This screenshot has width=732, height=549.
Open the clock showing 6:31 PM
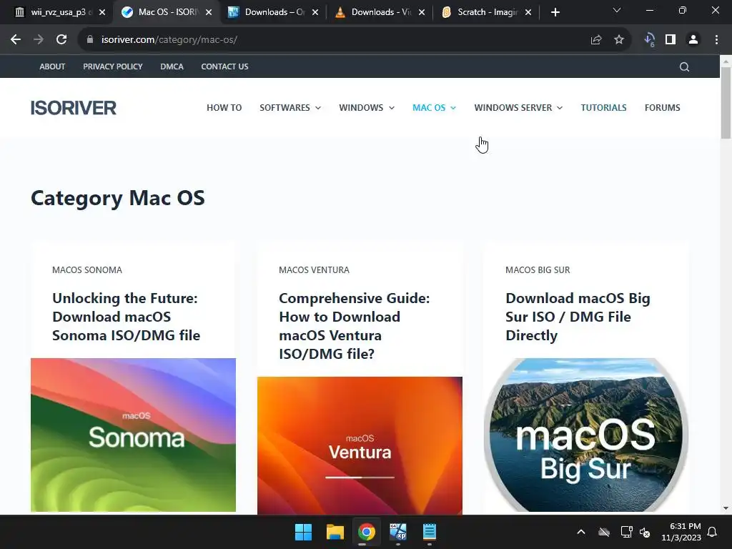pos(681,532)
